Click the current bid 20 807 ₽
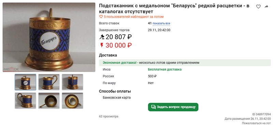 [118, 37]
